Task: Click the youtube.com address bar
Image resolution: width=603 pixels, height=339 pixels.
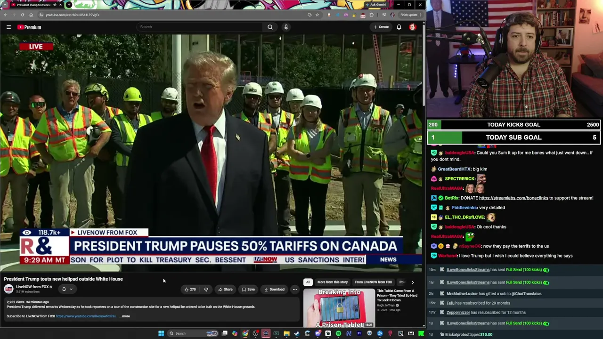Action: [174, 15]
